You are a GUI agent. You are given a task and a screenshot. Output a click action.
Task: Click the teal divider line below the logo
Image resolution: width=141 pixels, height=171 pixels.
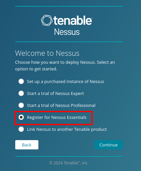pyautogui.click(x=69, y=42)
